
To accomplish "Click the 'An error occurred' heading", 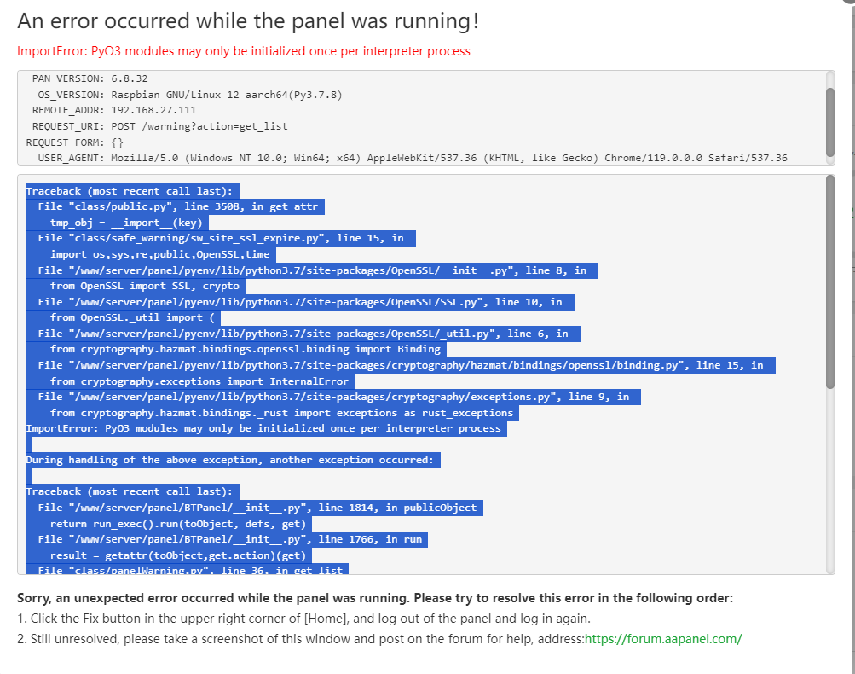I will click(248, 21).
